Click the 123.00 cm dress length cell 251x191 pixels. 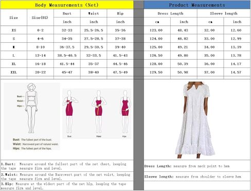[156, 30]
